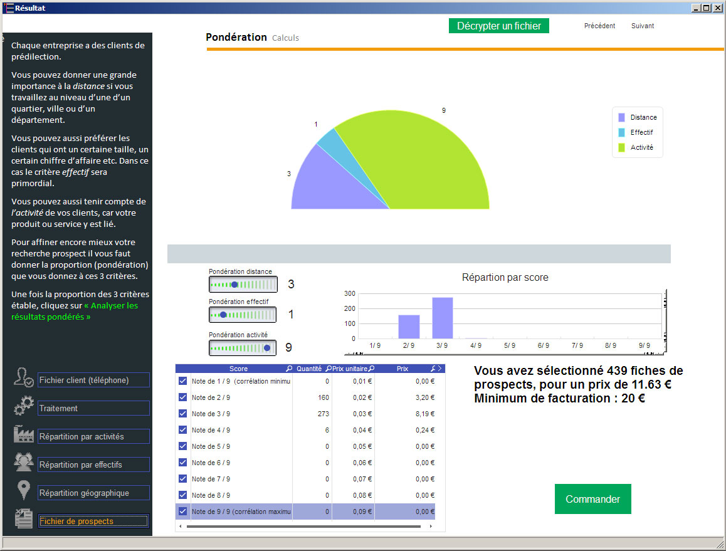Expand table columns with the header chevron arrow
Viewport: 726px width, 551px height.
pyautogui.click(x=440, y=369)
